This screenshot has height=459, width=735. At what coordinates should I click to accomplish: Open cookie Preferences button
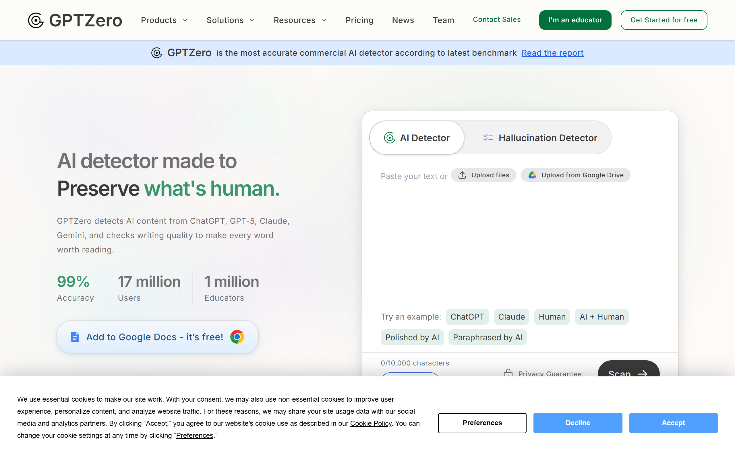(482, 423)
